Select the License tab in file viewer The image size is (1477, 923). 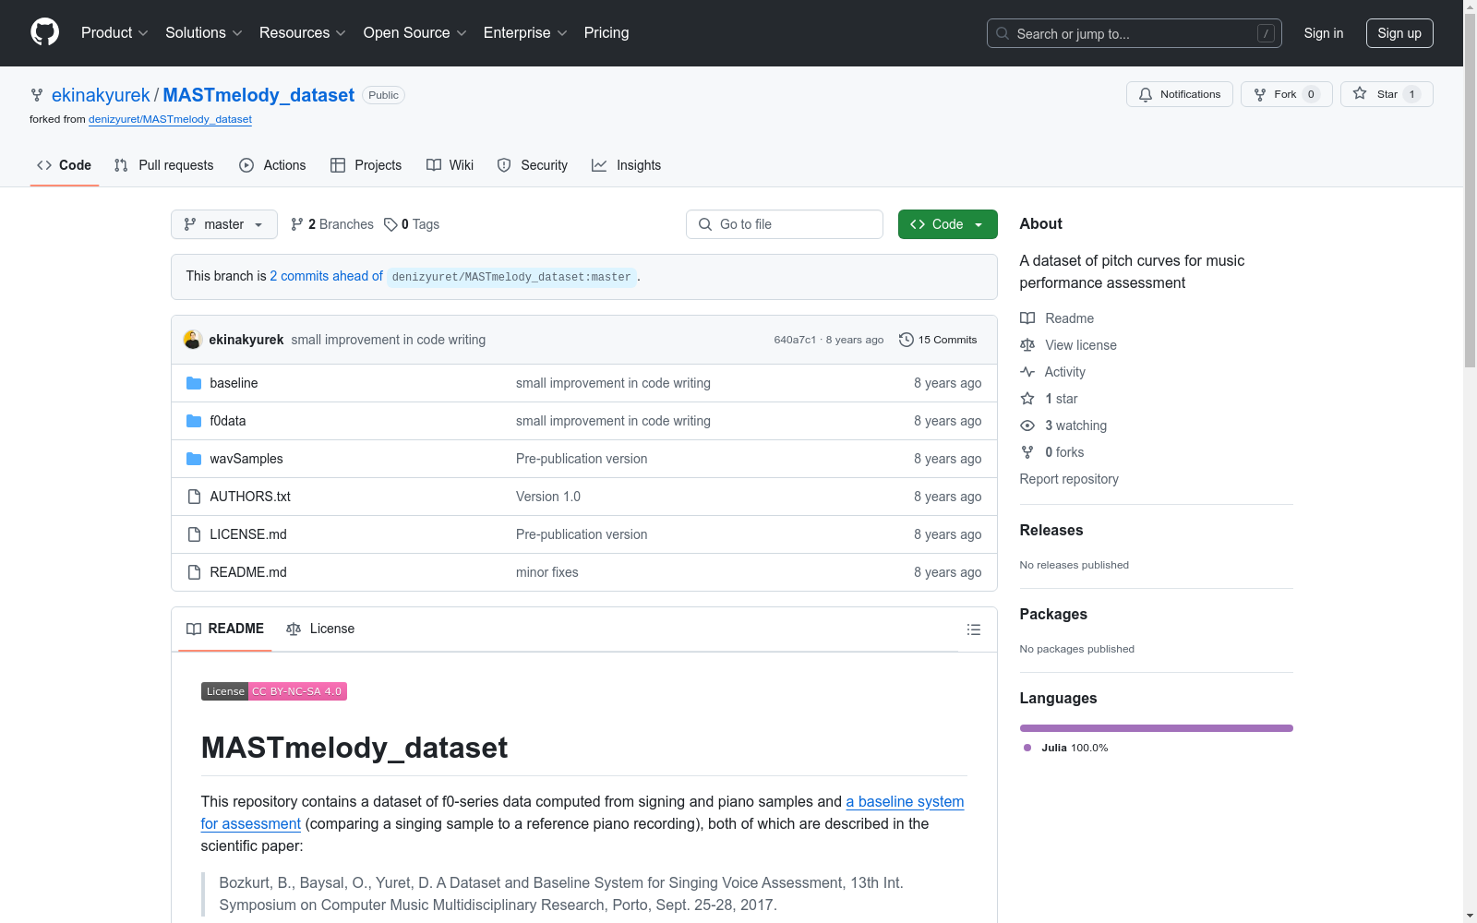(320, 629)
